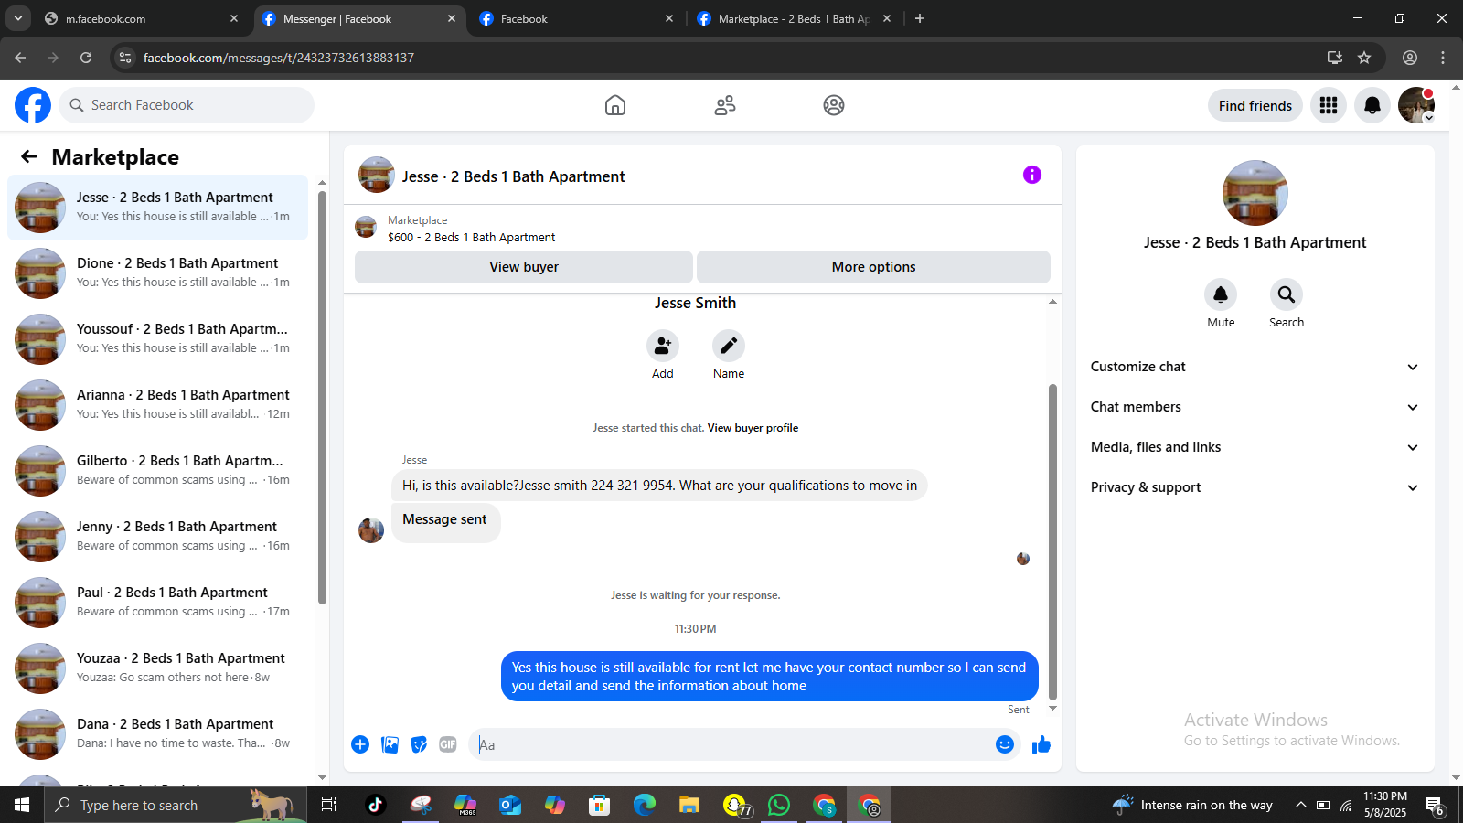The image size is (1463, 823).
Task: Open conversation information purple icon
Action: (1032, 175)
